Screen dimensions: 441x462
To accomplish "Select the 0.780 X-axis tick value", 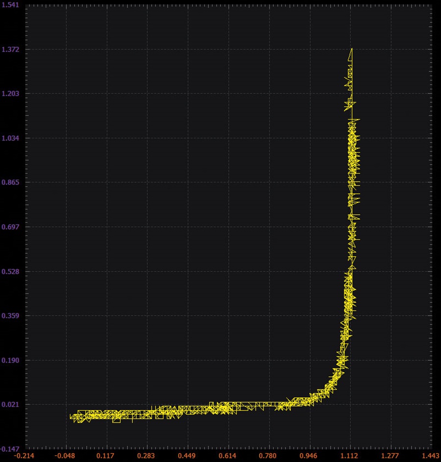I will click(x=268, y=456).
